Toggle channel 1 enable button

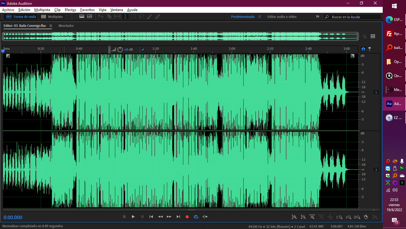tap(376, 92)
